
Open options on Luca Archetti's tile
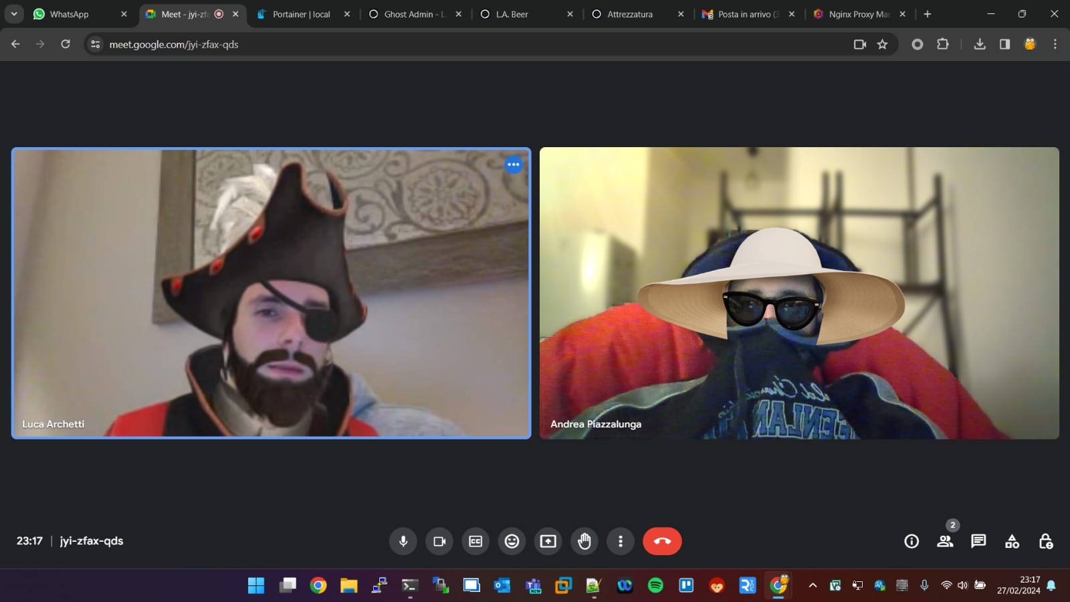(x=514, y=165)
